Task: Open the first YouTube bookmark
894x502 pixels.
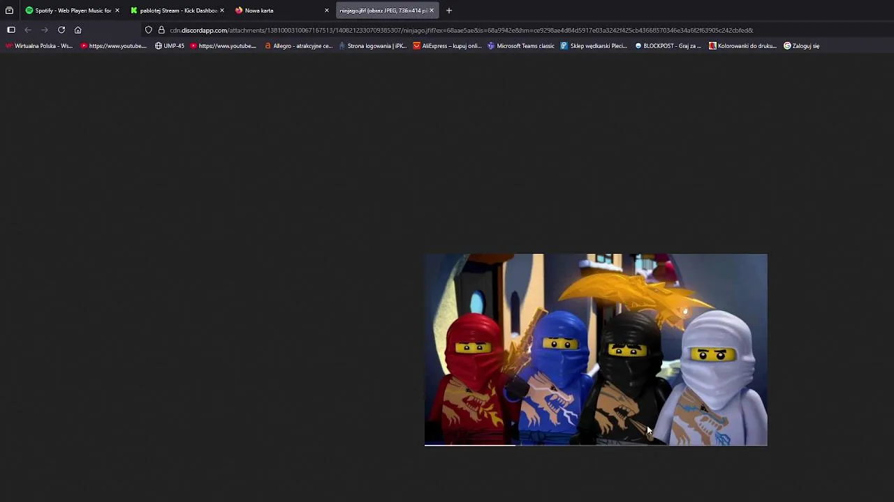Action: [114, 46]
